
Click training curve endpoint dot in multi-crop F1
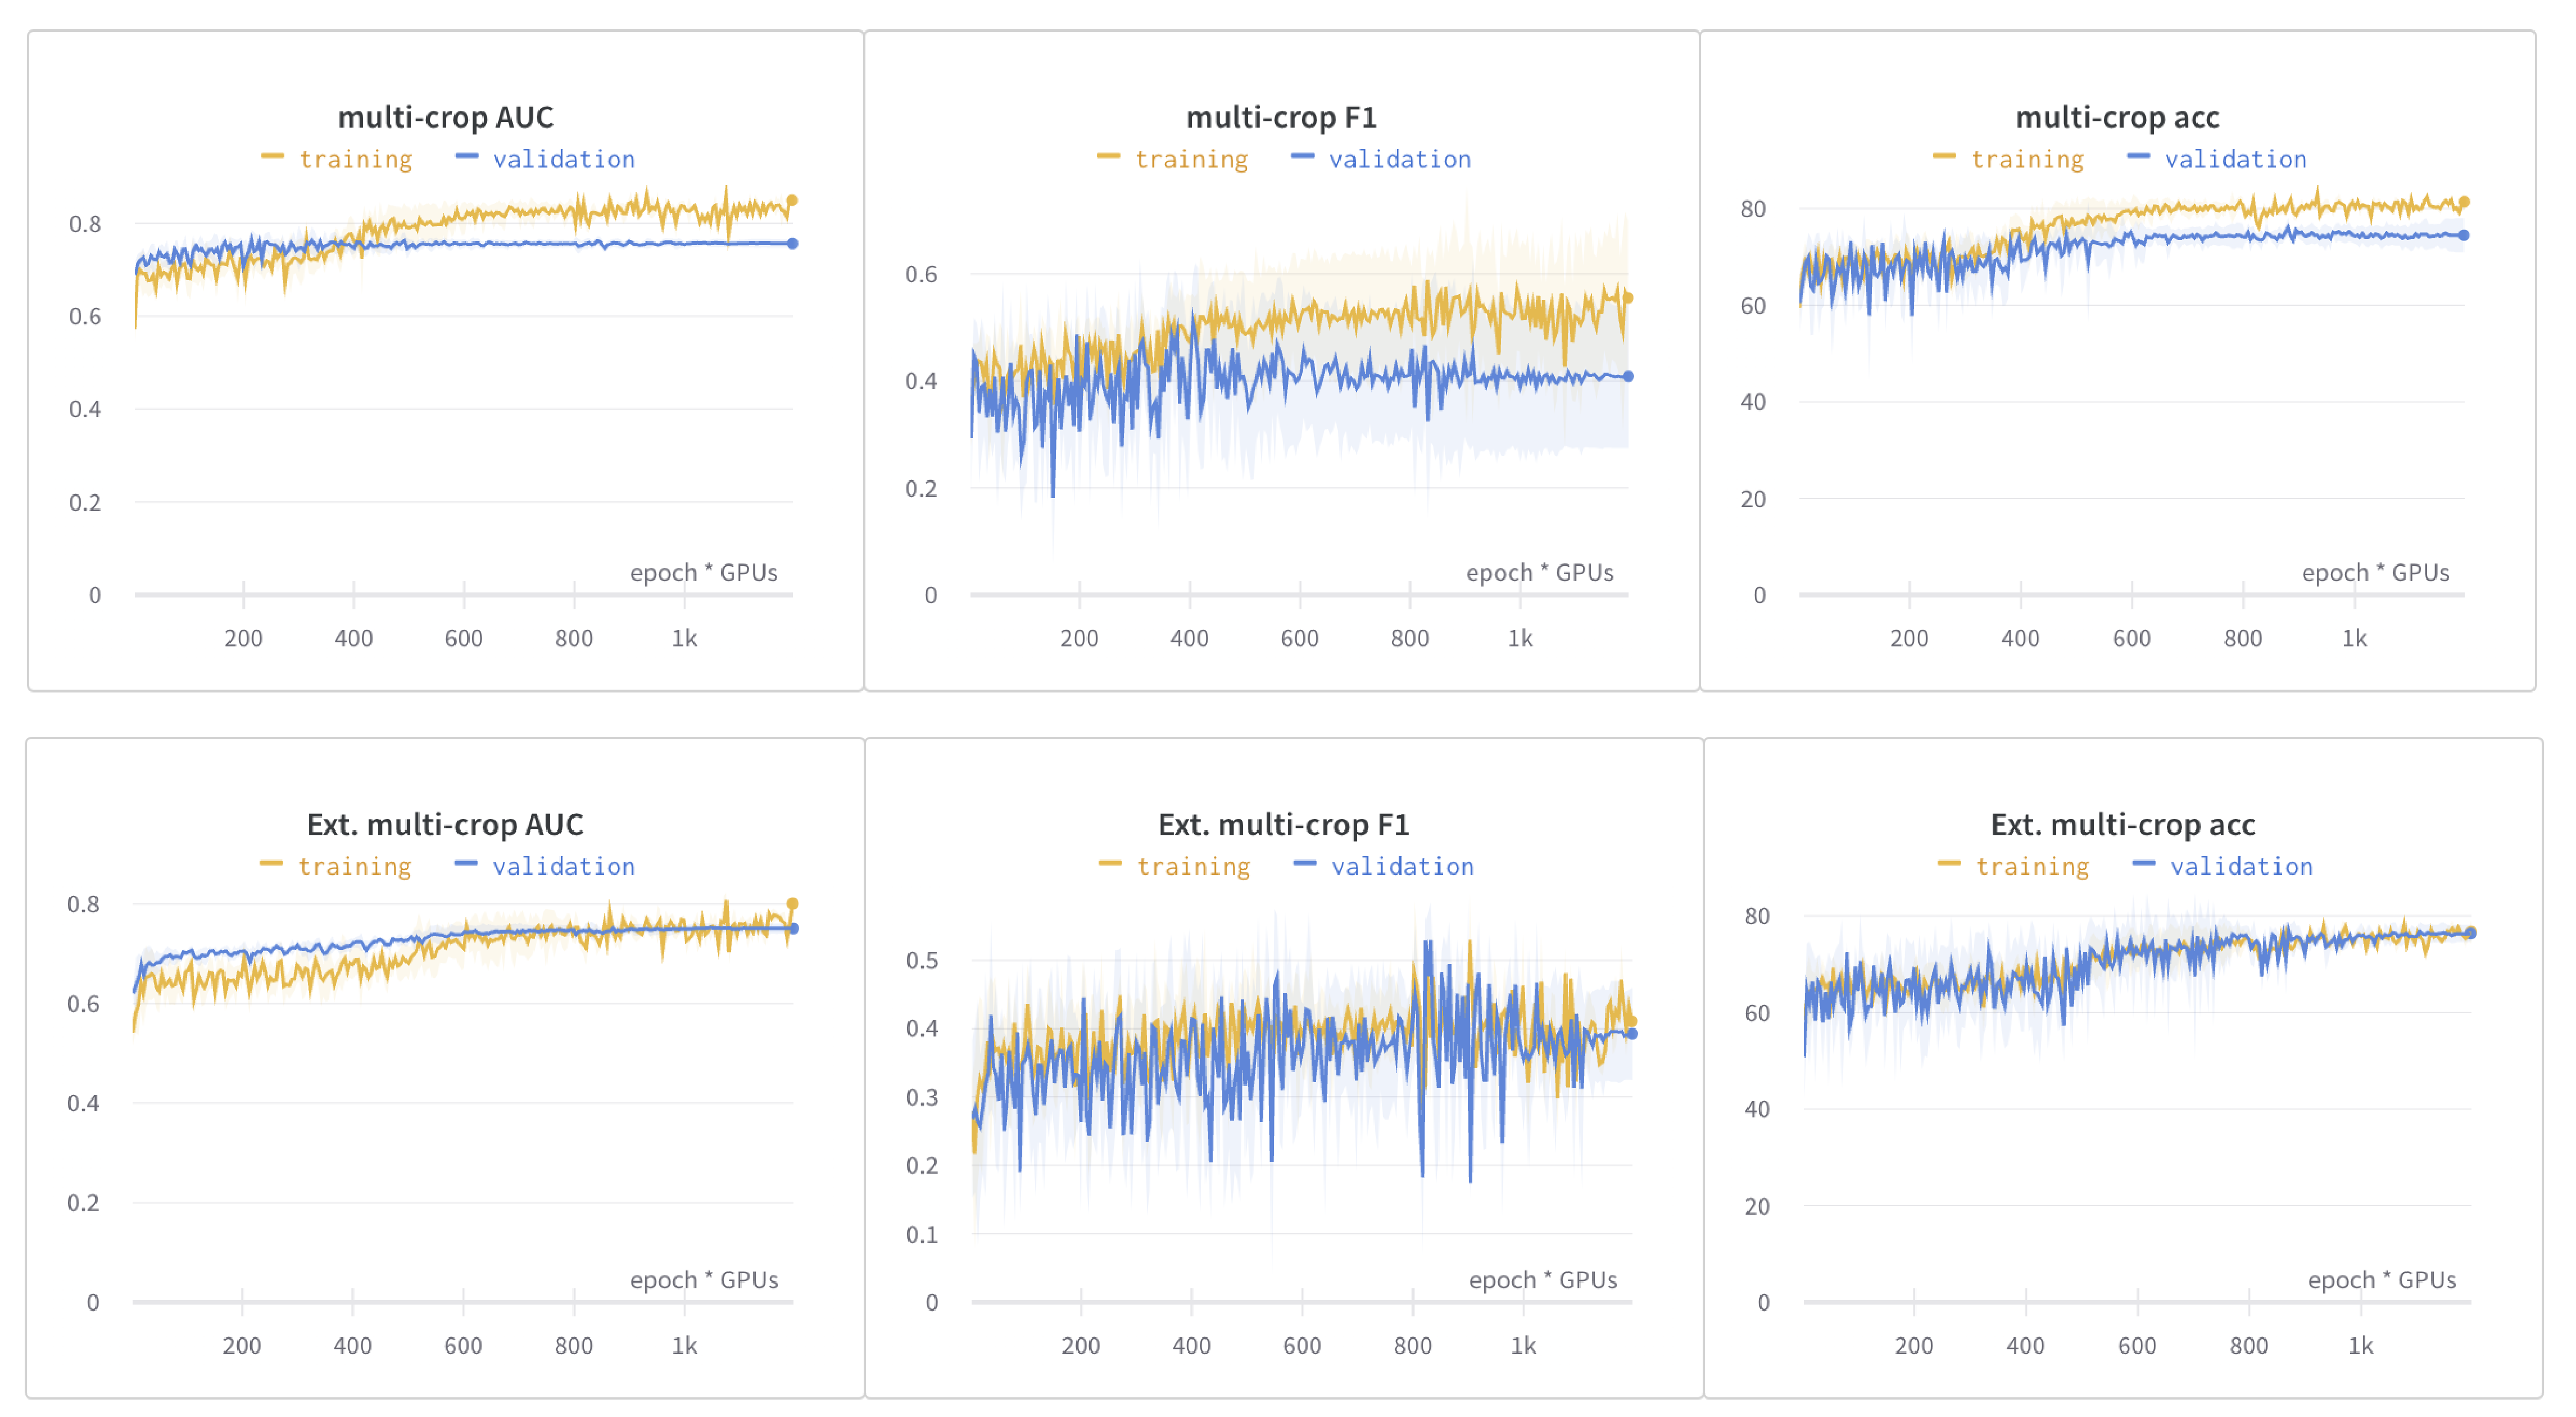pos(1628,297)
